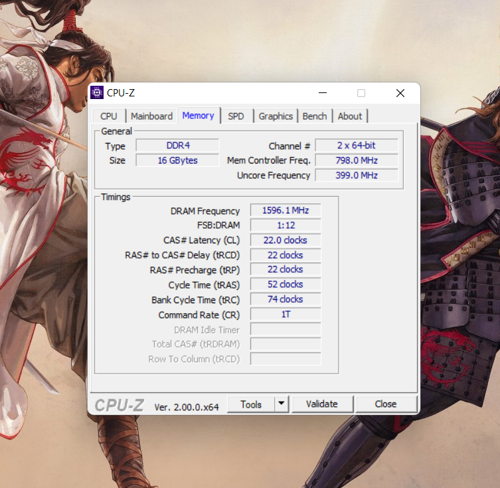Click the 'Command Rate (CR)' label
The height and width of the screenshot is (488, 500).
tap(199, 315)
